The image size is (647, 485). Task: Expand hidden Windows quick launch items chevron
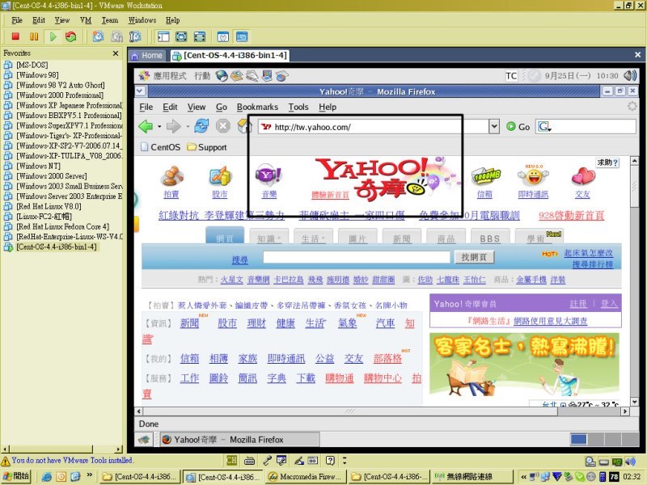pyautogui.click(x=89, y=475)
